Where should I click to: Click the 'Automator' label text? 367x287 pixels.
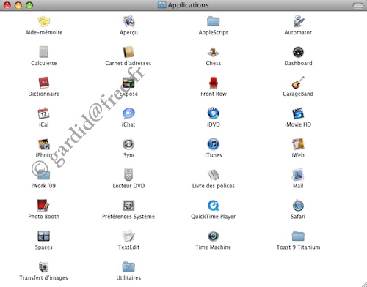[x=298, y=32]
